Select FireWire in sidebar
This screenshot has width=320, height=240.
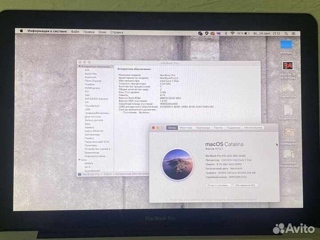point(90,84)
